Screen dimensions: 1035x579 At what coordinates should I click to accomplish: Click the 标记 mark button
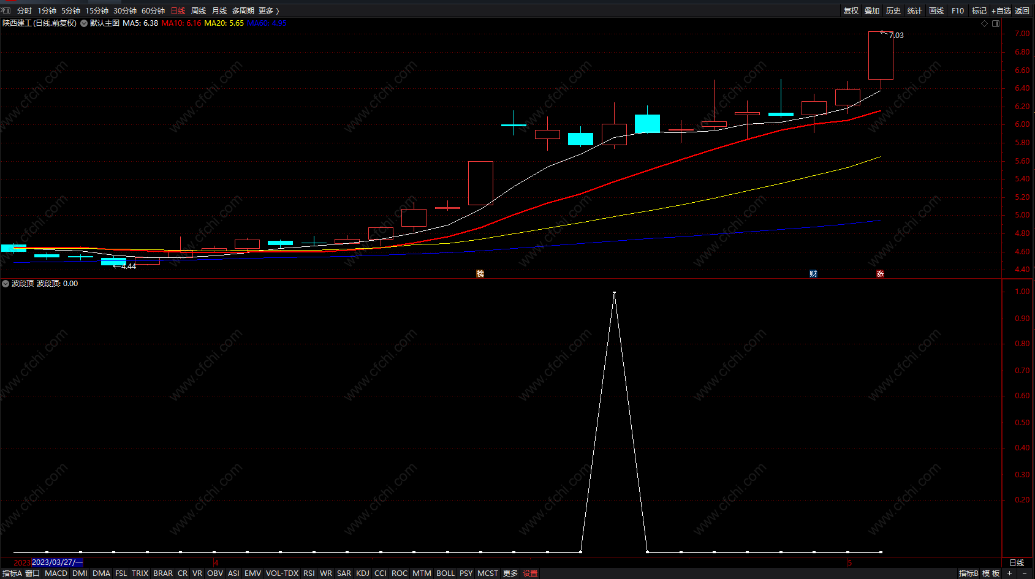click(x=979, y=10)
